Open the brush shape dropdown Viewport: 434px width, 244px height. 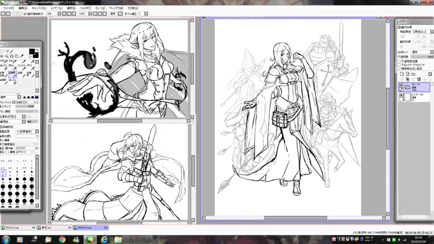coord(24,117)
